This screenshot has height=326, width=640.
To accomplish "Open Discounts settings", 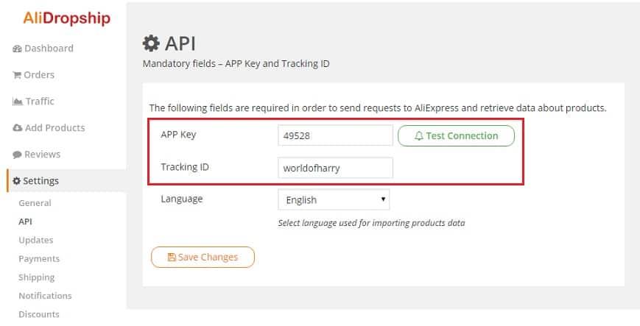I will click(x=39, y=314).
